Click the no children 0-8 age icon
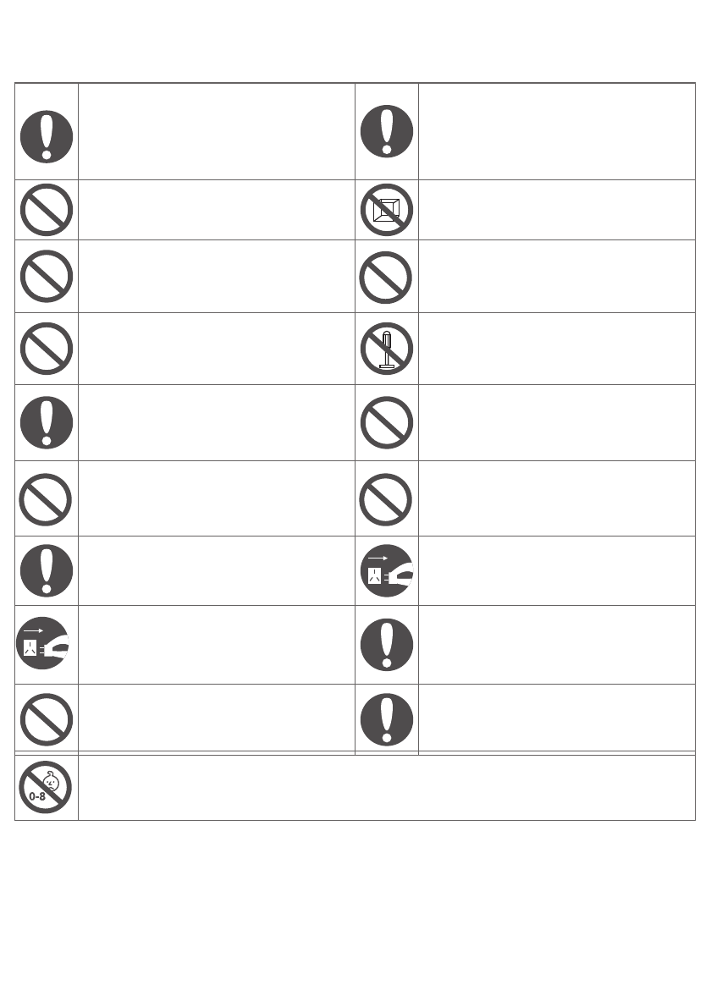The height and width of the screenshot is (1007, 711). click(x=47, y=787)
